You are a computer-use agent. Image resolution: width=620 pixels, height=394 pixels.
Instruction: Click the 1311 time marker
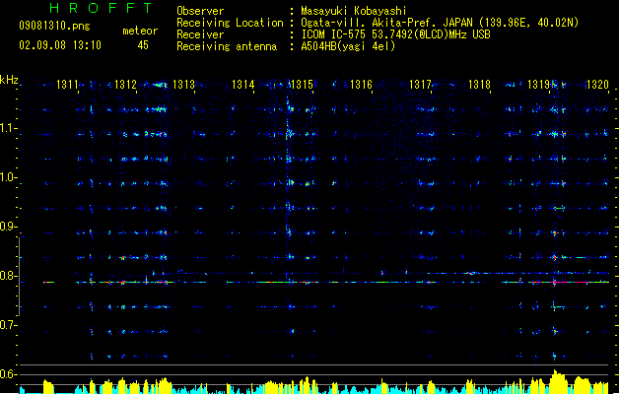[x=67, y=84]
